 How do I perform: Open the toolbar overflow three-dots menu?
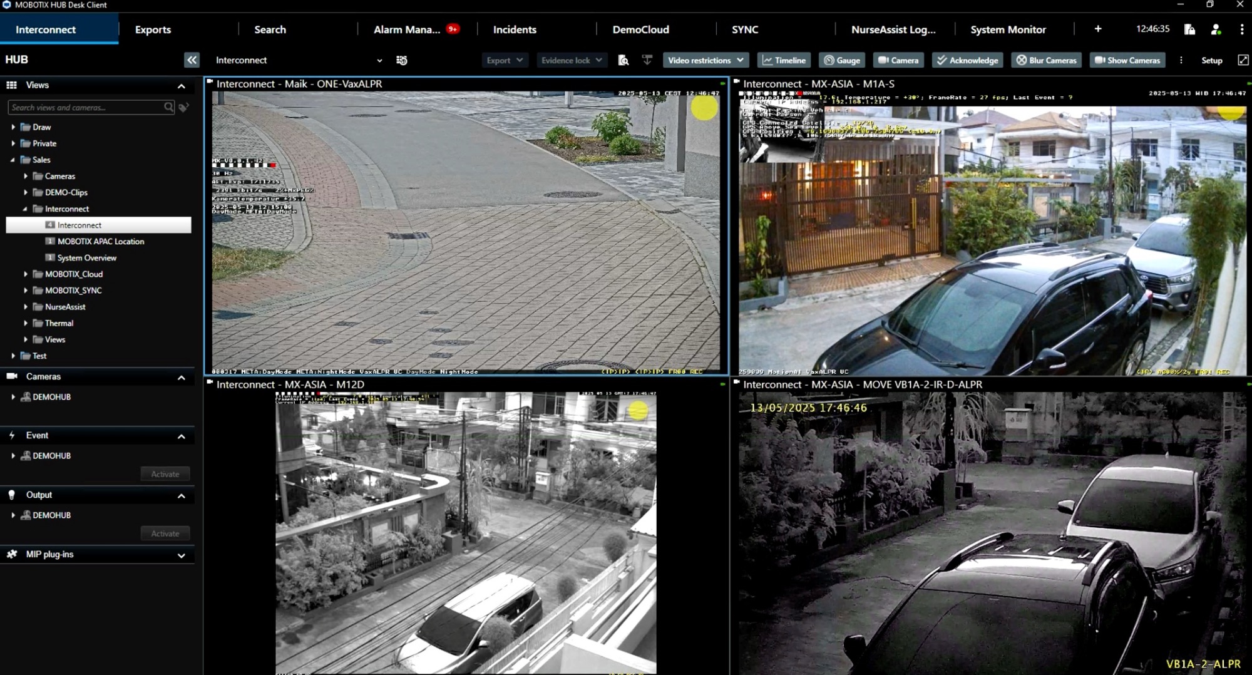point(1181,60)
